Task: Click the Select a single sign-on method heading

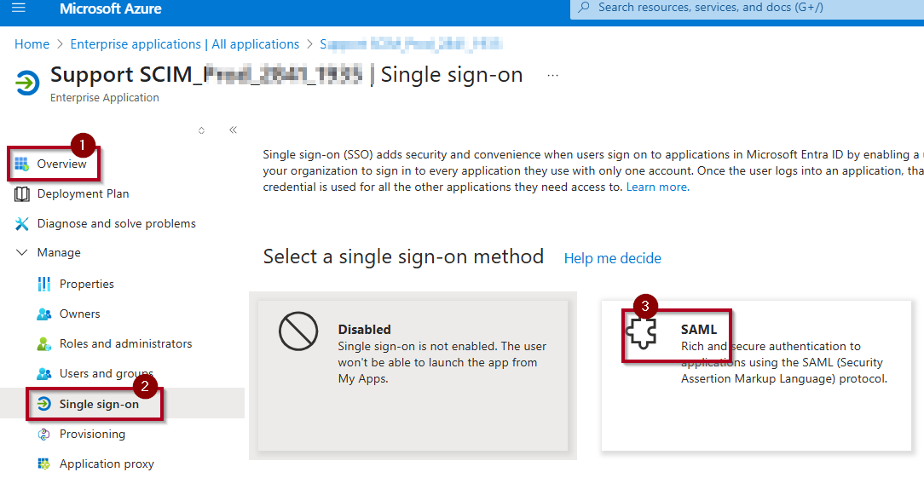Action: (403, 257)
